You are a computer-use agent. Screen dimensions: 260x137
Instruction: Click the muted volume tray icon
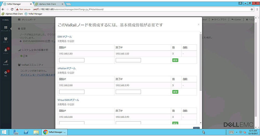[245, 132]
